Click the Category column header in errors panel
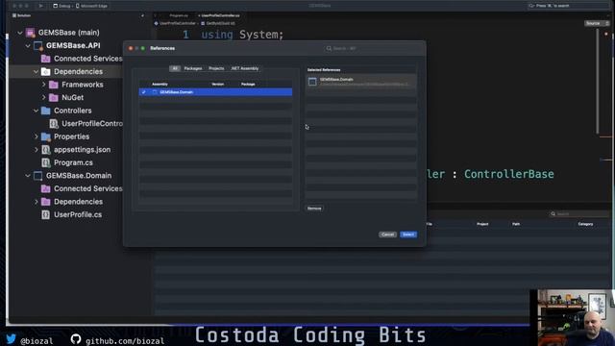The image size is (615, 346). pos(585,224)
